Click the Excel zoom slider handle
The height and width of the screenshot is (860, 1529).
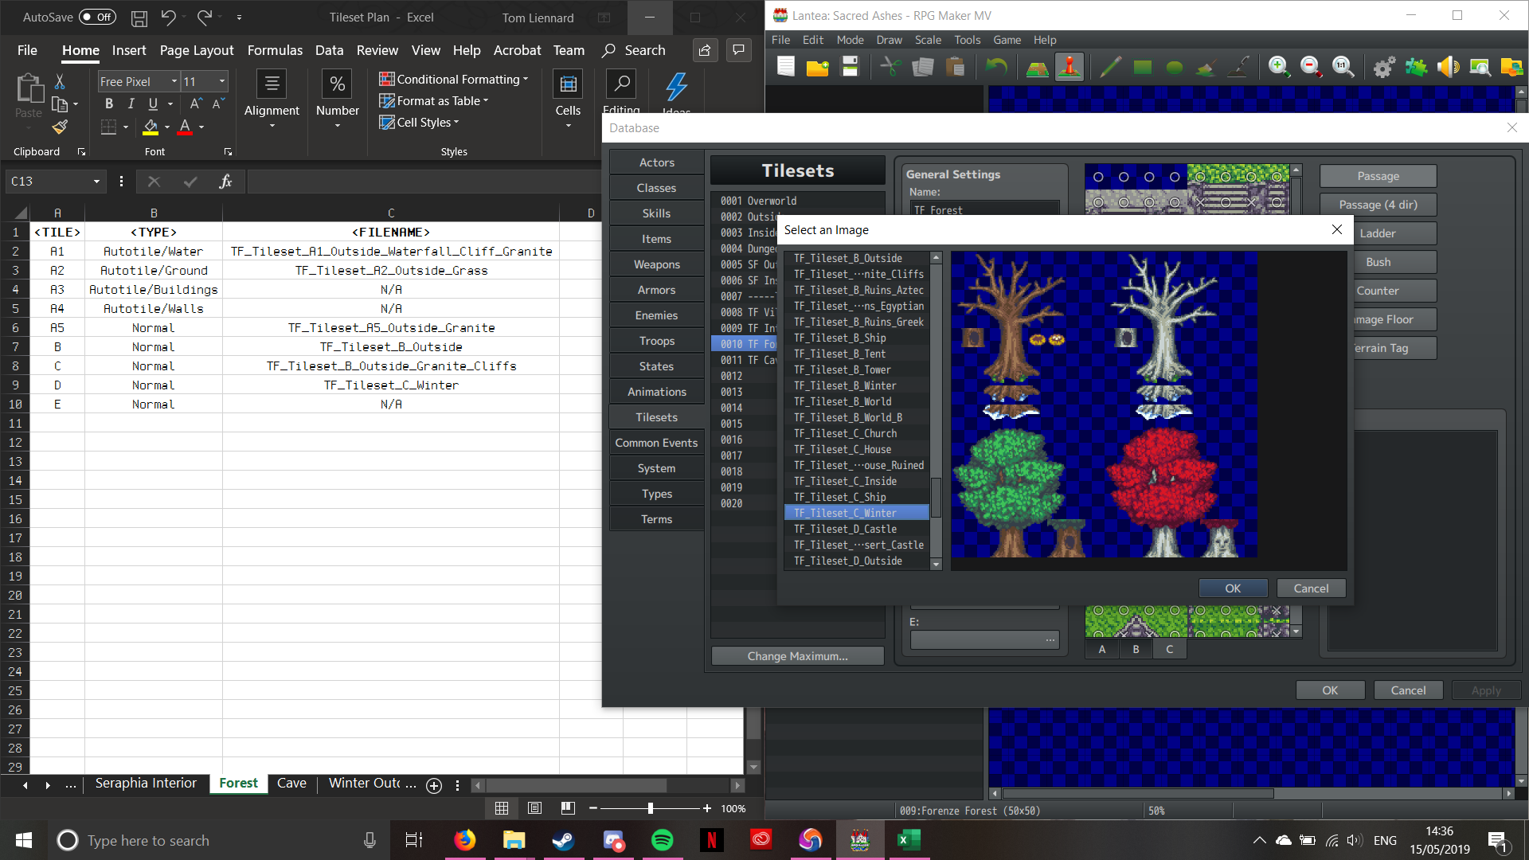(651, 808)
